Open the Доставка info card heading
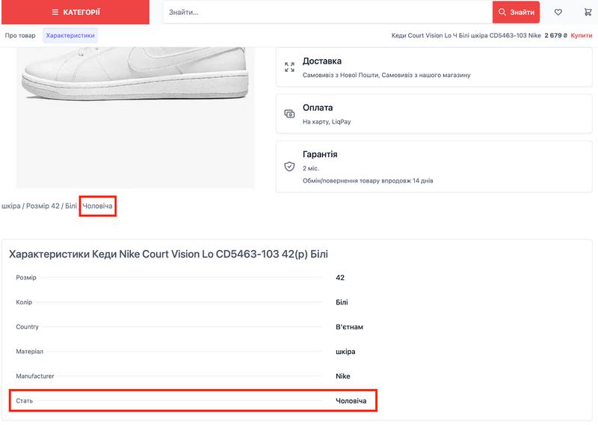This screenshot has width=598, height=425. [321, 61]
